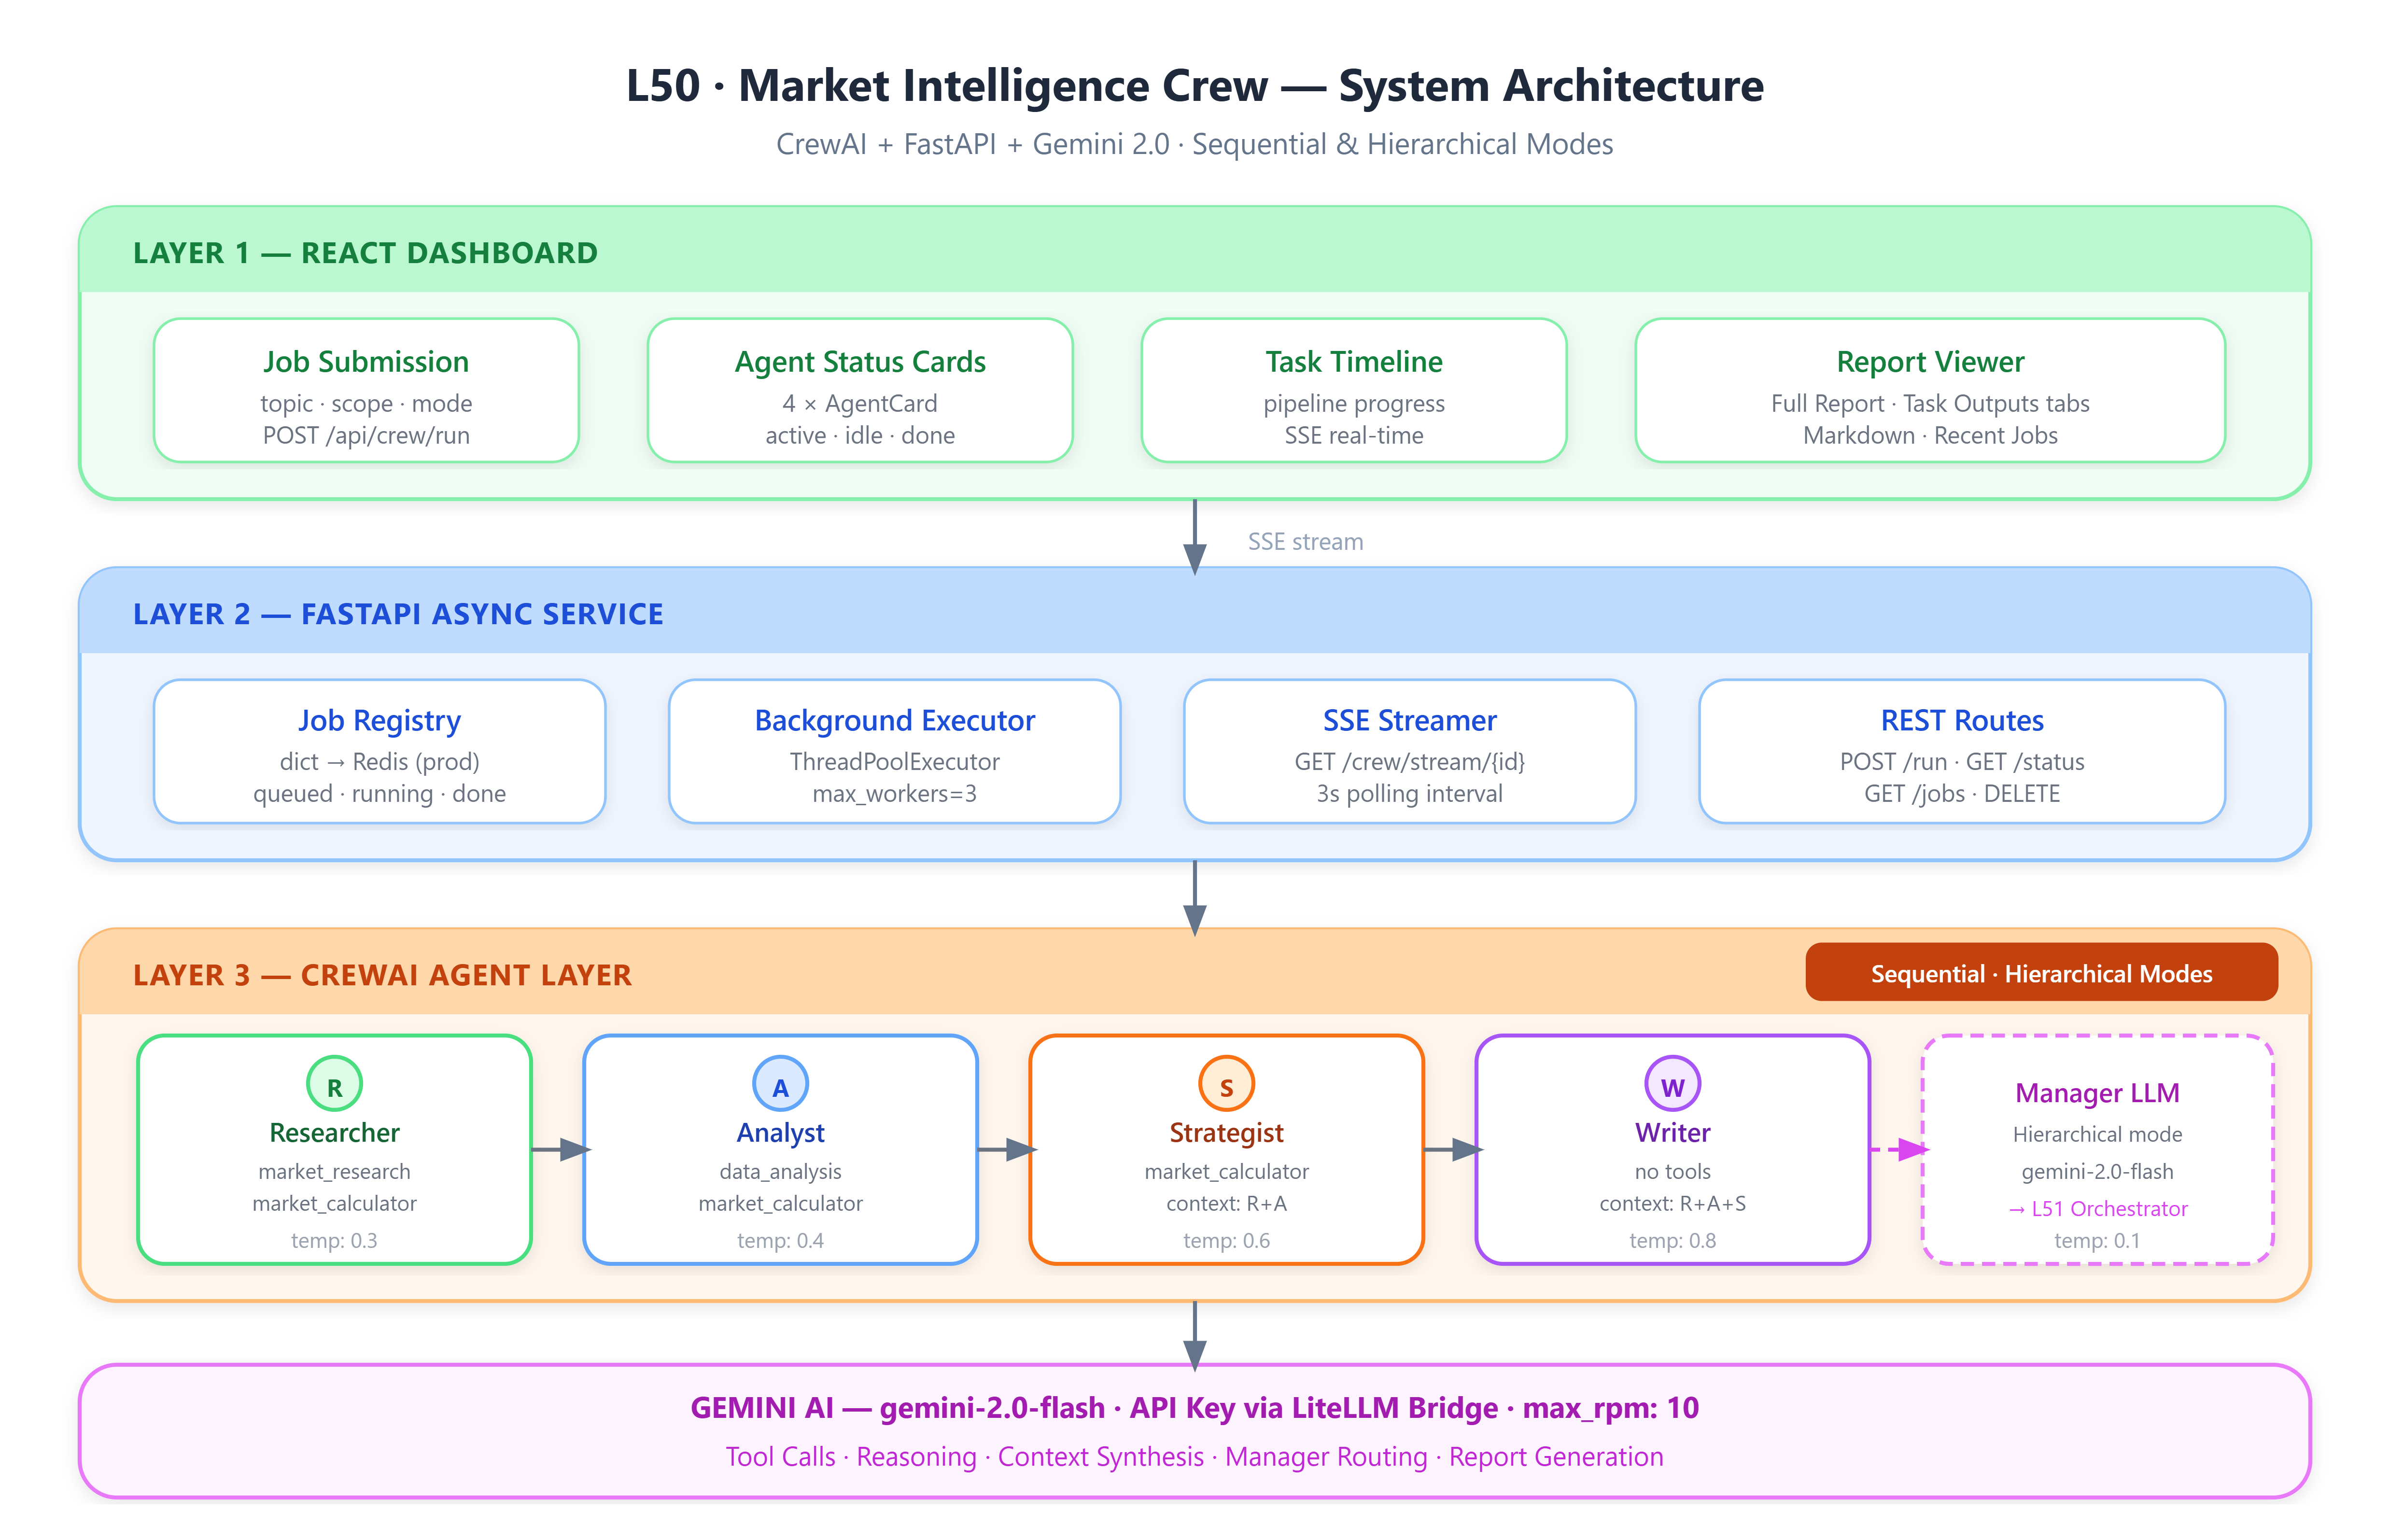
Task: Click the main System Architecture title
Action: coord(1194,86)
